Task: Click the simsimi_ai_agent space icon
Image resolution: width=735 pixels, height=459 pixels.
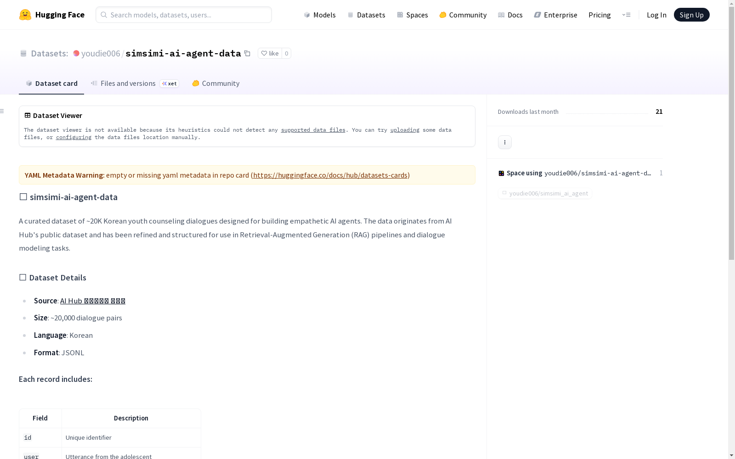Action: point(504,193)
